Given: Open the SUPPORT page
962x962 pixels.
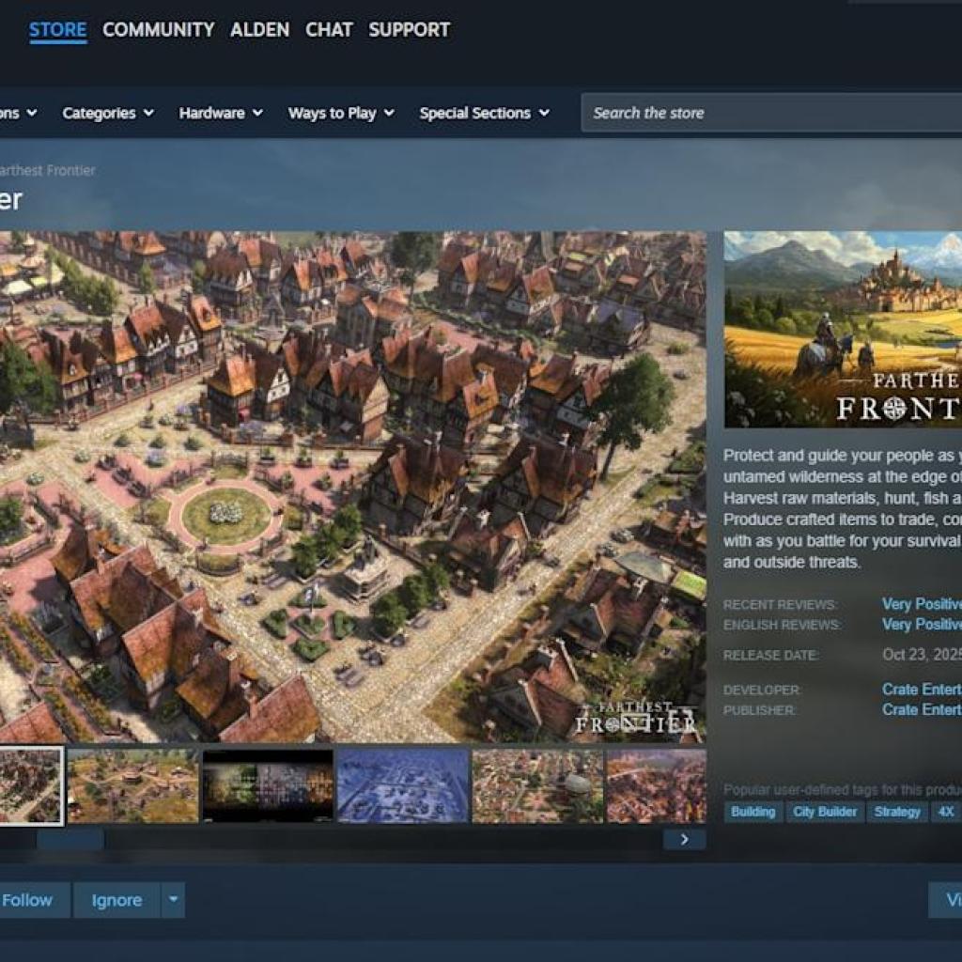Looking at the screenshot, I should click(410, 29).
